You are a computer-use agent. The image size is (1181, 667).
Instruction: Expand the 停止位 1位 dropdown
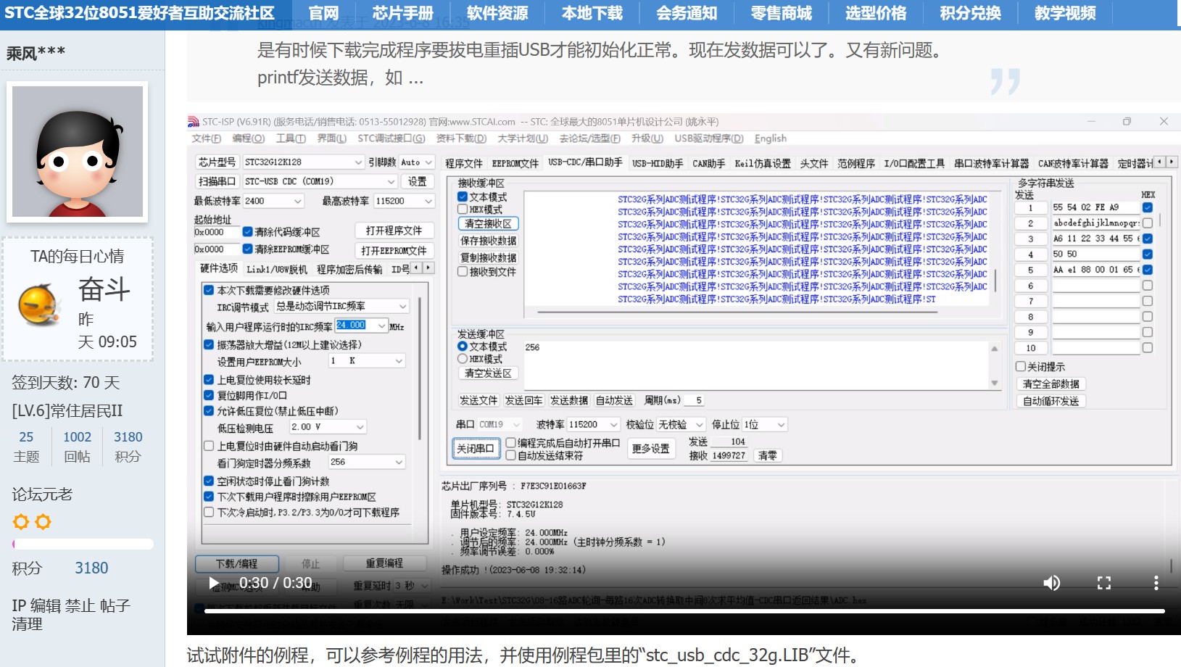tap(781, 425)
